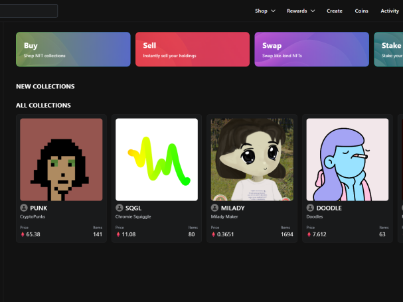Select the SQGL collection title
This screenshot has height=302, width=403.
[133, 208]
